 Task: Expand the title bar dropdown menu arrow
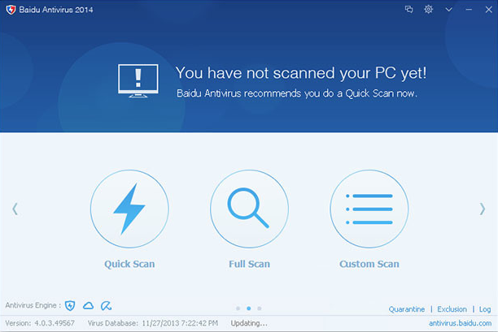click(449, 10)
